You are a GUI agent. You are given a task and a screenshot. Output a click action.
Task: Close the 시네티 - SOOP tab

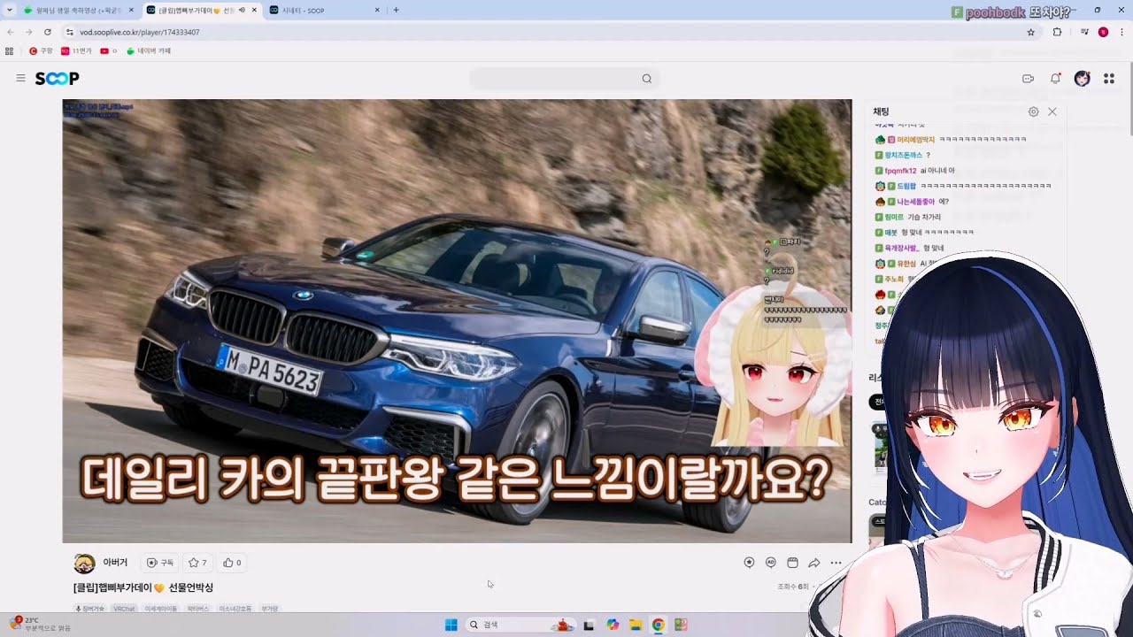pyautogui.click(x=377, y=10)
